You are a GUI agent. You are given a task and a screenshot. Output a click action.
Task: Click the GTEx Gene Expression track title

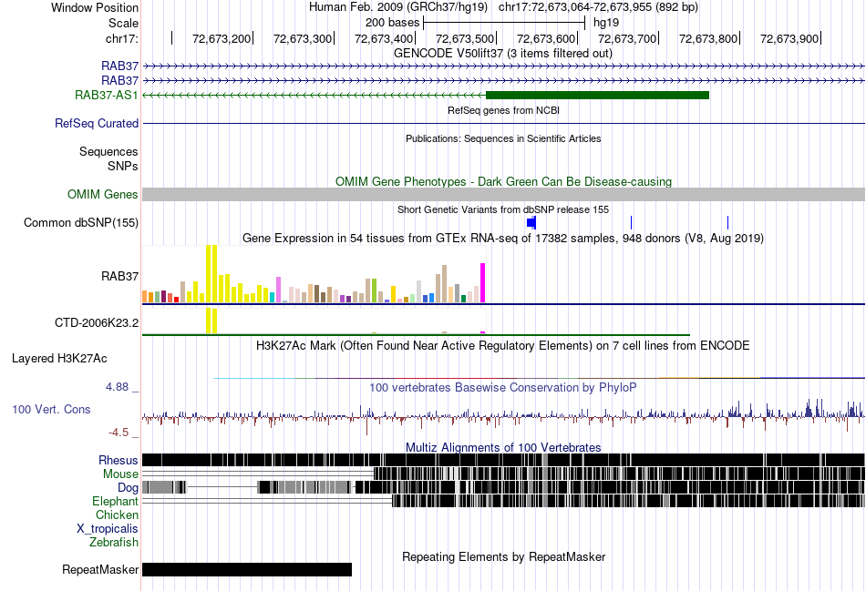[503, 238]
